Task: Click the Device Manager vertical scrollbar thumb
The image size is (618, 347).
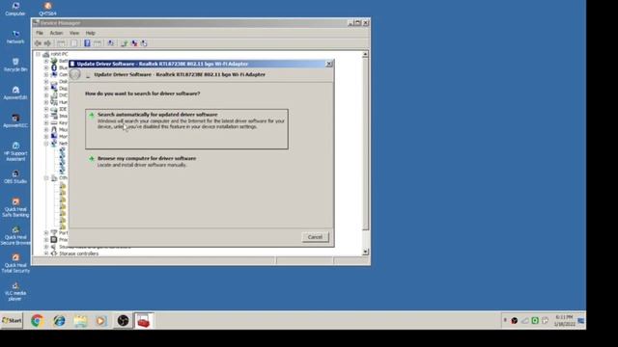Action: [x=365, y=144]
